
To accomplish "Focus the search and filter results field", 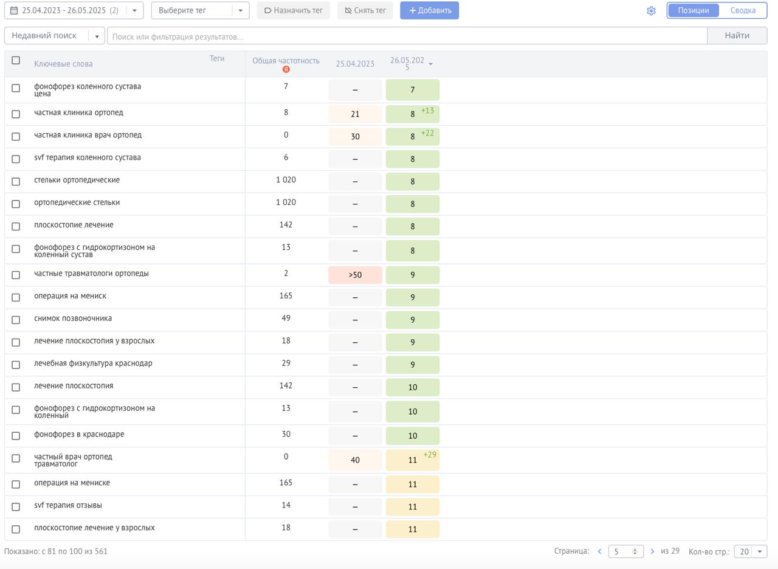I will [407, 36].
